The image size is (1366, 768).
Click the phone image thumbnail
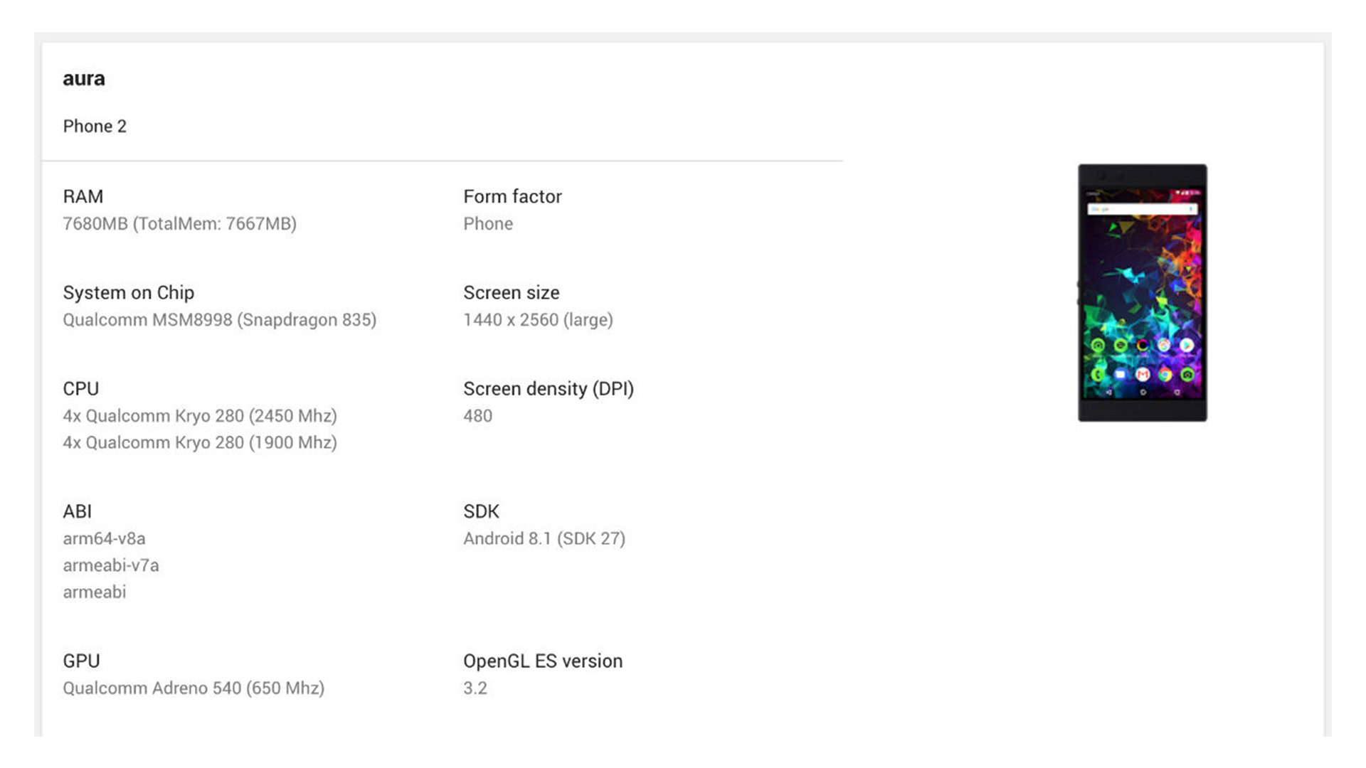1142,292
